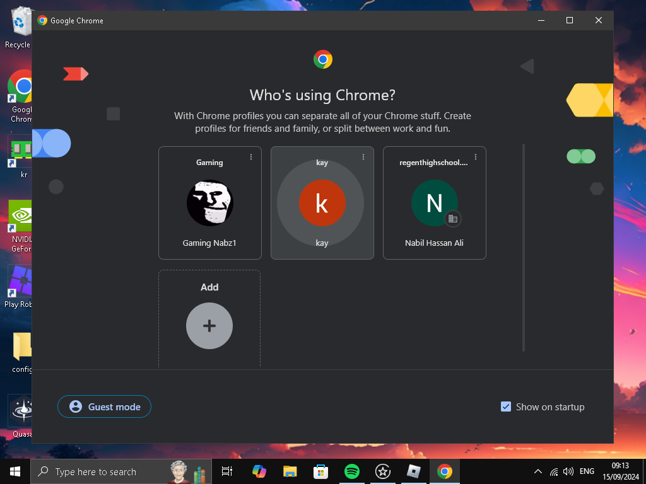Click the plus icon to add profile
Screen dimensions: 646x484
click(209, 326)
